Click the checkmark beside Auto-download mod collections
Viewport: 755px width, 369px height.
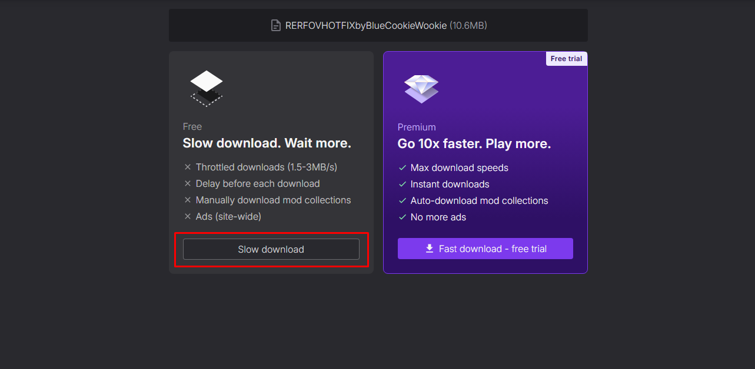click(x=403, y=200)
